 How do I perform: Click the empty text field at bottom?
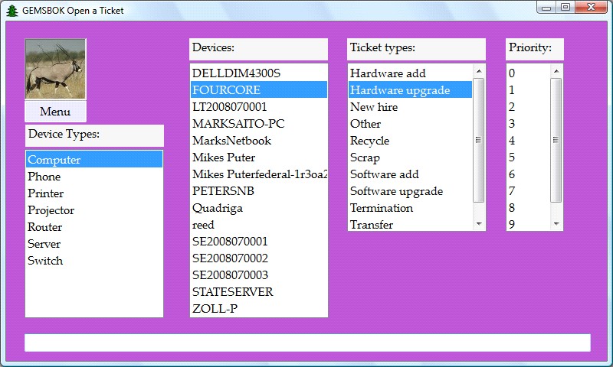coord(306,343)
